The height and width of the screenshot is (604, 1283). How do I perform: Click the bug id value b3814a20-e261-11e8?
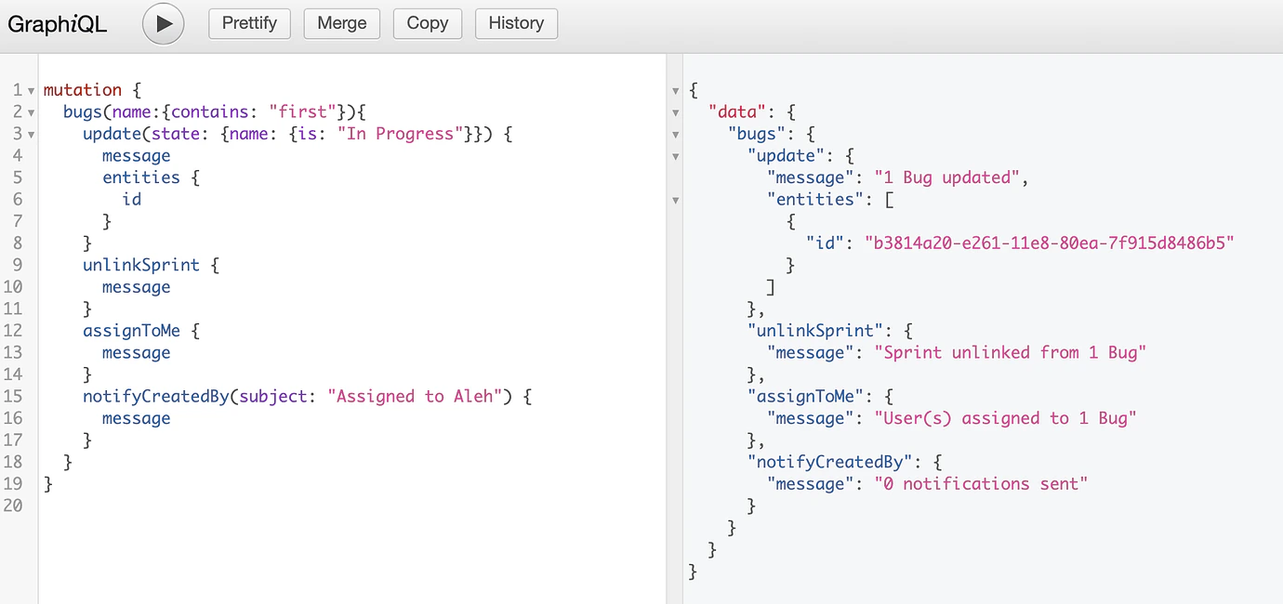click(x=1050, y=243)
